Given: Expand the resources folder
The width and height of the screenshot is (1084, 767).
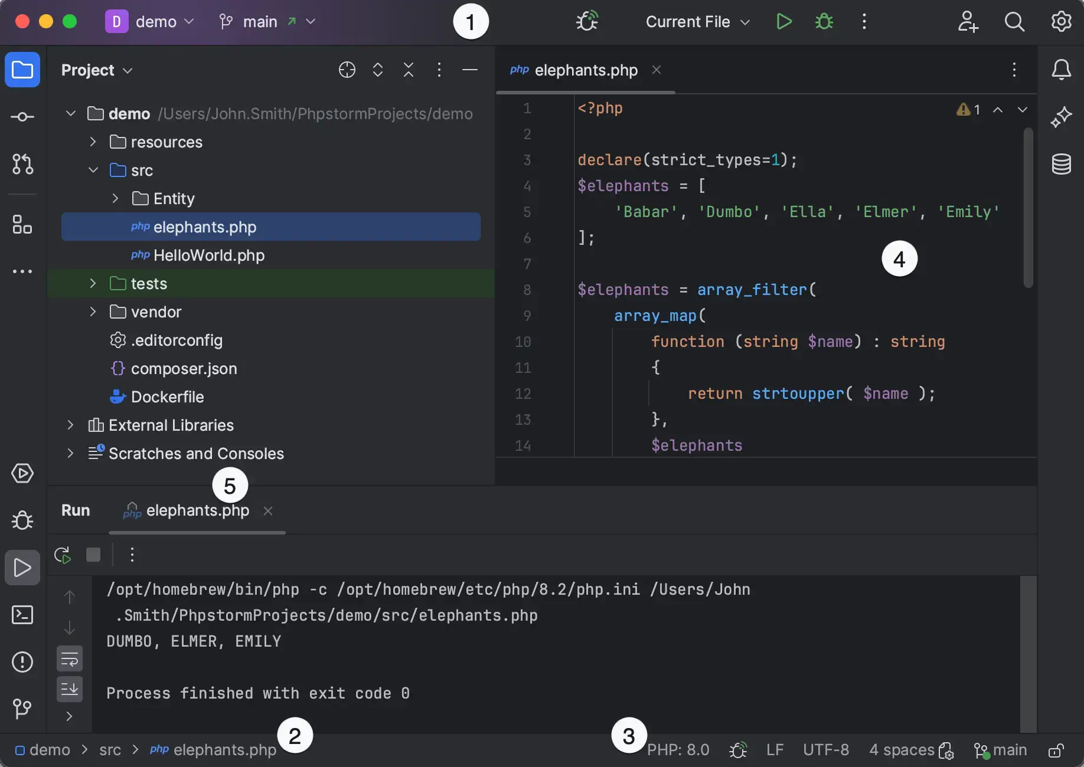Looking at the screenshot, I should coord(93,142).
